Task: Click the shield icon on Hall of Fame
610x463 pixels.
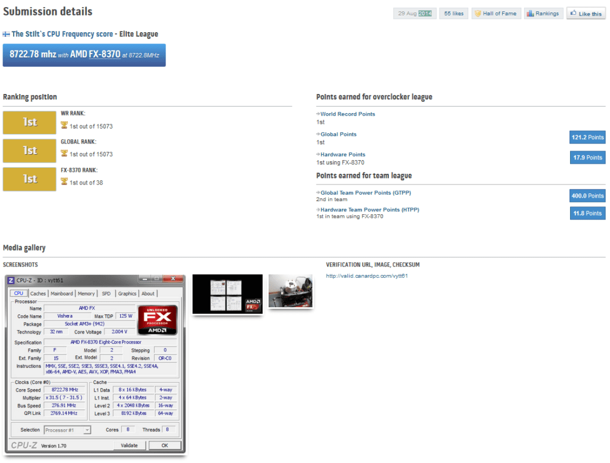Action: (x=478, y=14)
